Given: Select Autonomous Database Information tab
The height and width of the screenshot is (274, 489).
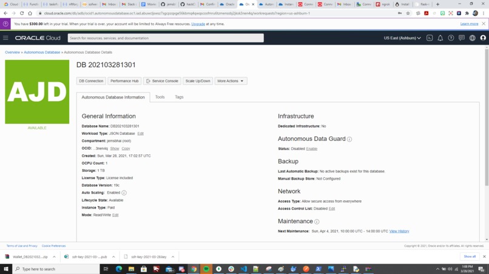Looking at the screenshot, I should point(113,97).
